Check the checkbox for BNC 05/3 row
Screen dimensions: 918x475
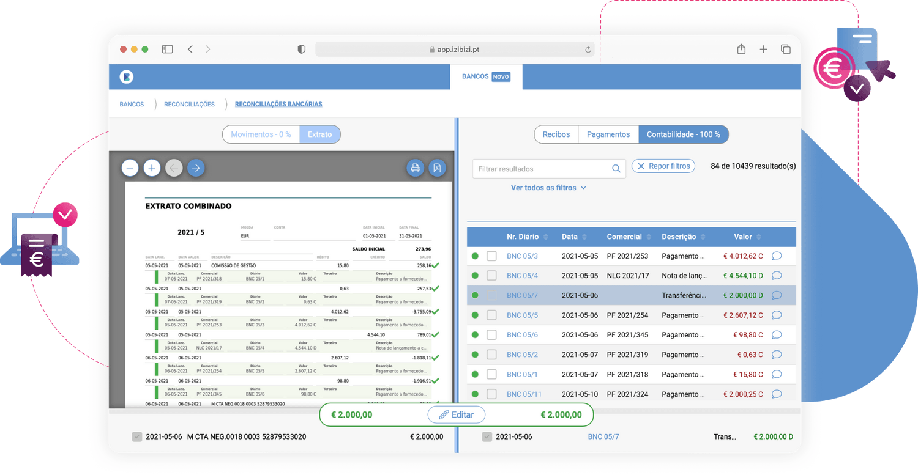point(491,256)
